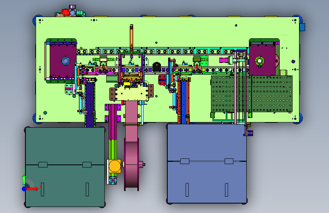Pick the left magenta plate with cyan ring

(63, 61)
